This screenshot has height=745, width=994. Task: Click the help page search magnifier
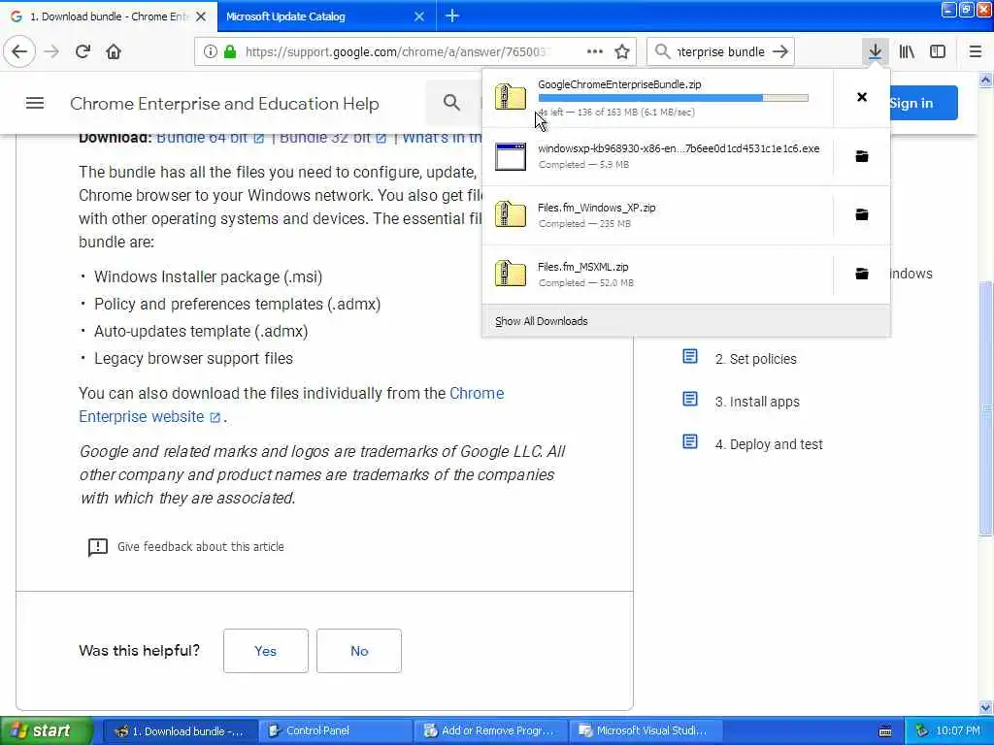tap(451, 103)
